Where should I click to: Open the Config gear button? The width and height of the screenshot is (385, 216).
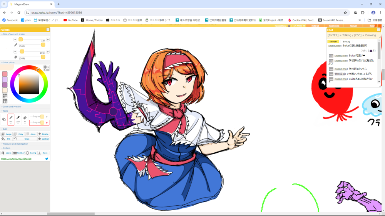[31, 153]
